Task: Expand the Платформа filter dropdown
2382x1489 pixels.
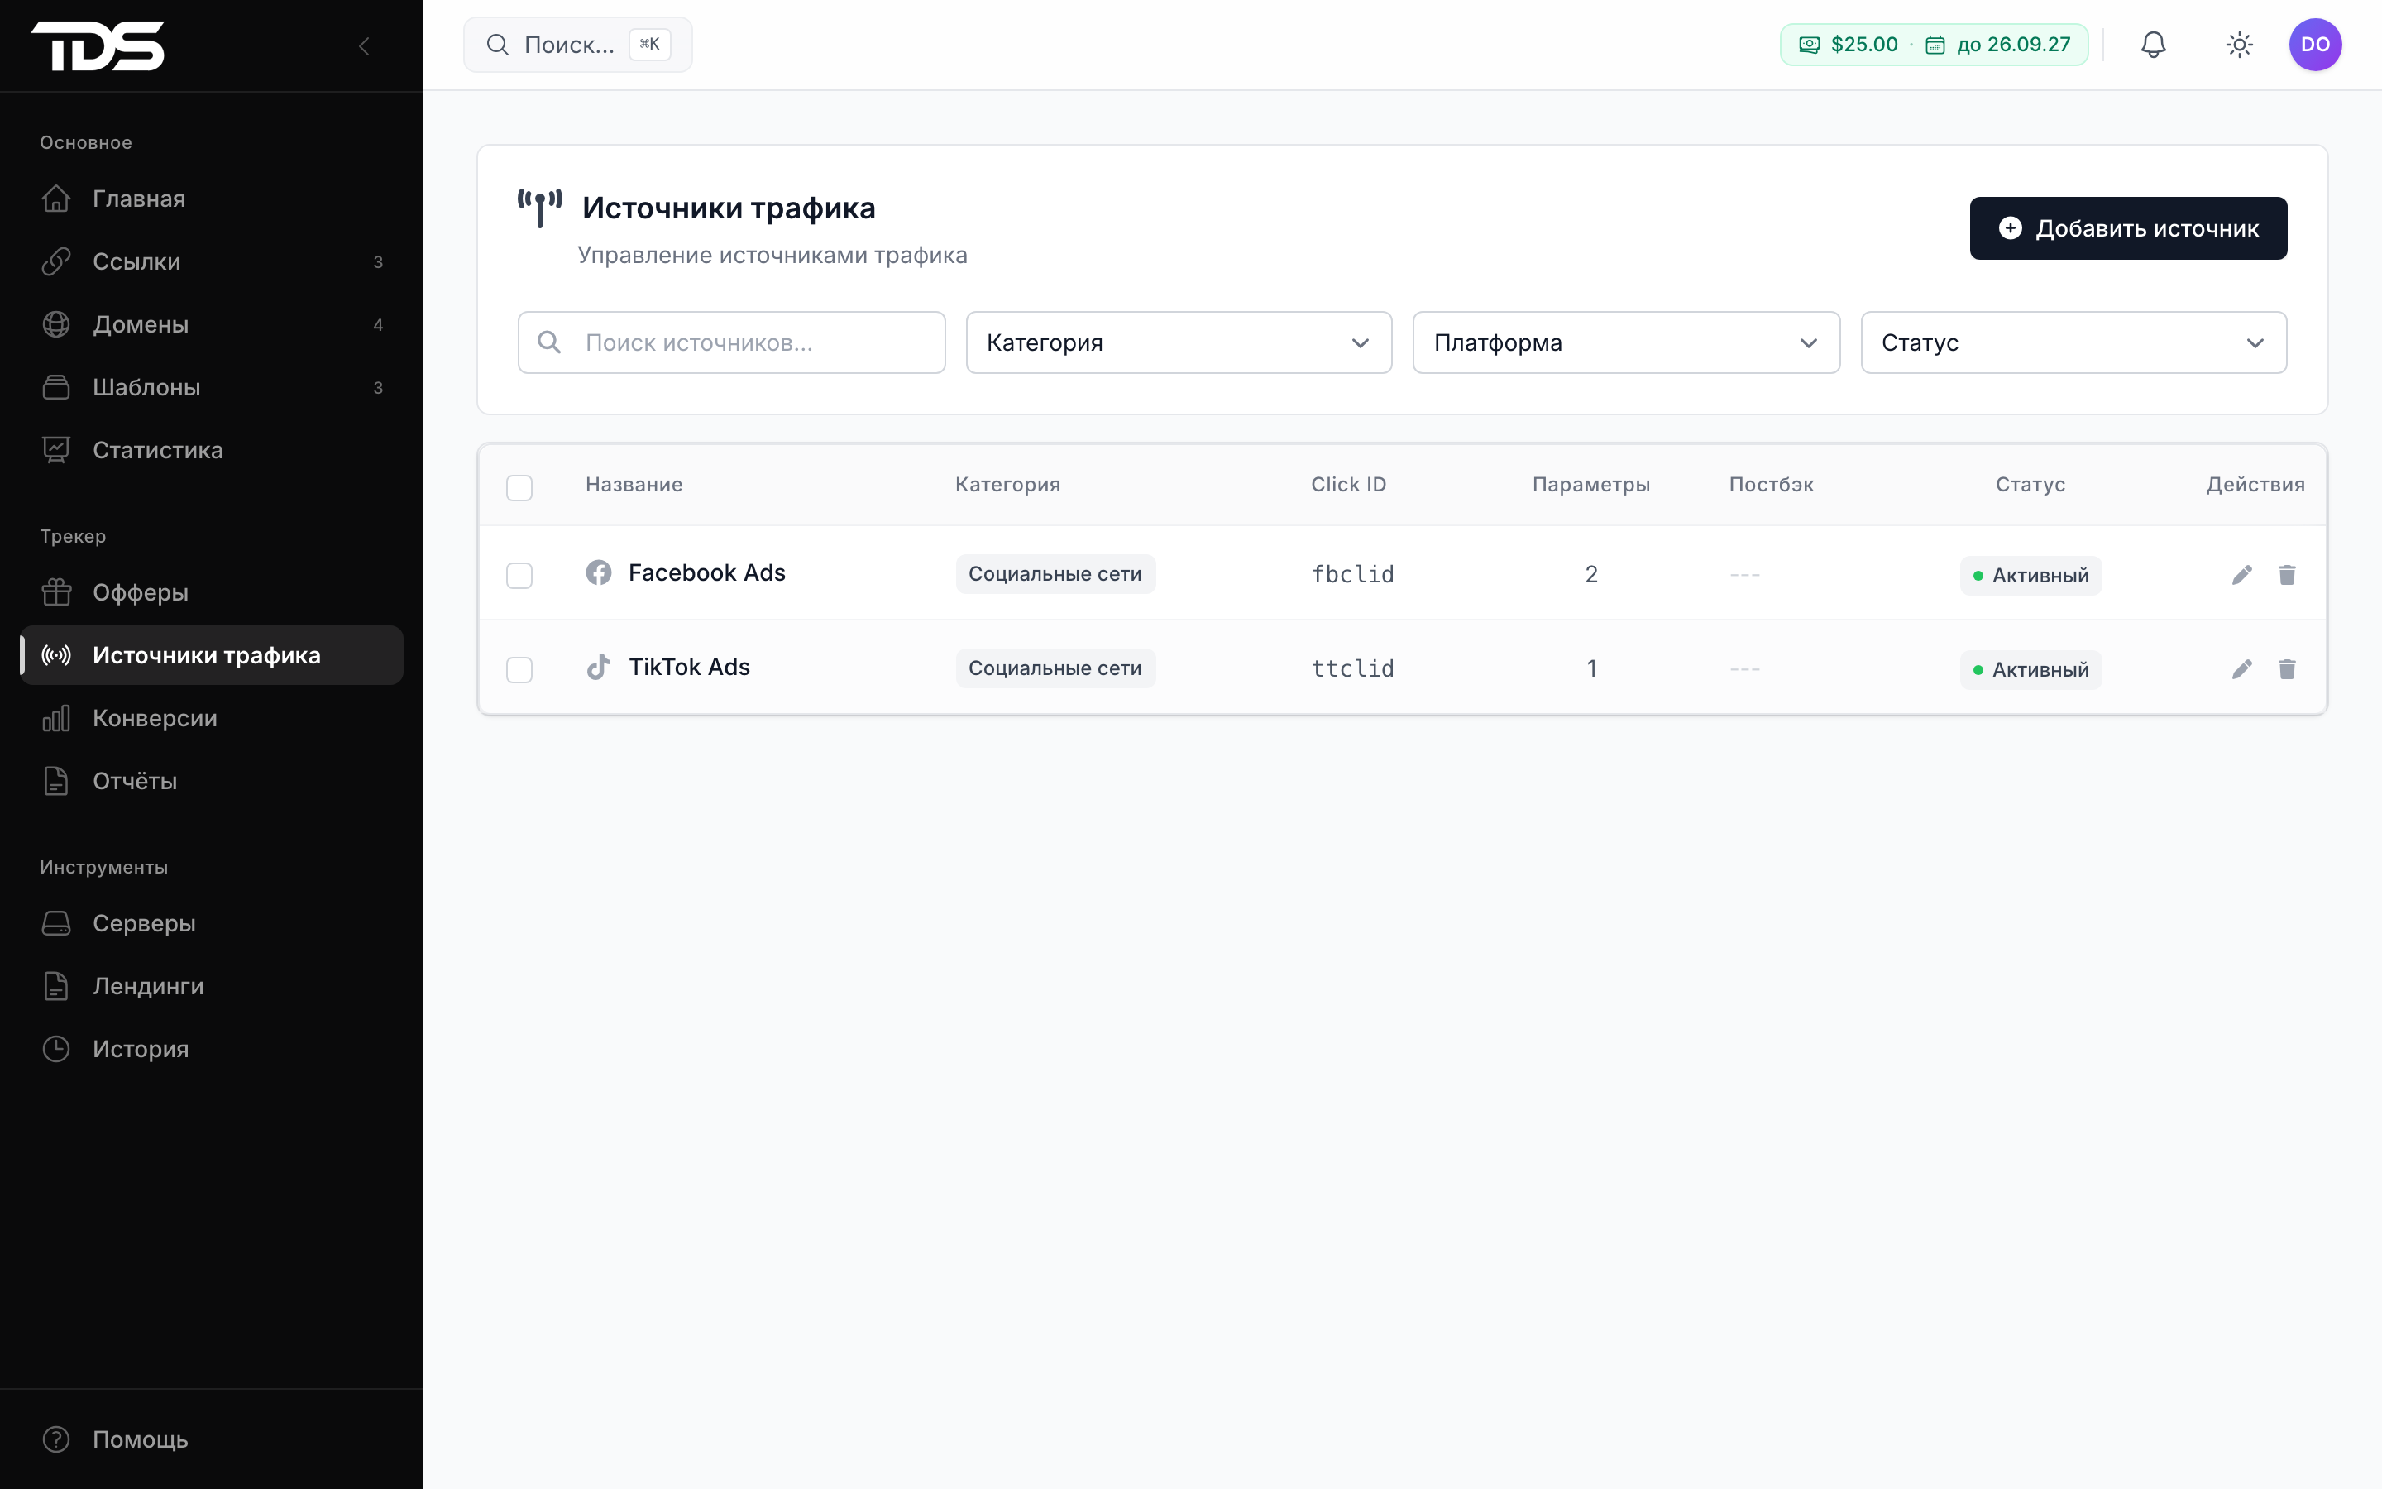Action: [1626, 342]
